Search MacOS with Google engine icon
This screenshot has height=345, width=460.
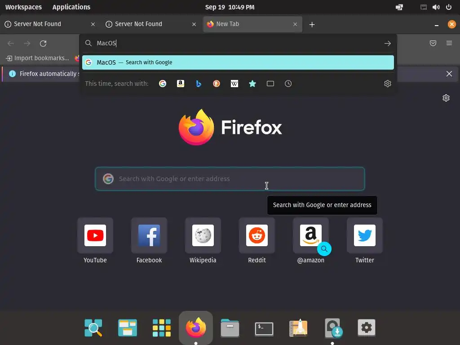(163, 84)
